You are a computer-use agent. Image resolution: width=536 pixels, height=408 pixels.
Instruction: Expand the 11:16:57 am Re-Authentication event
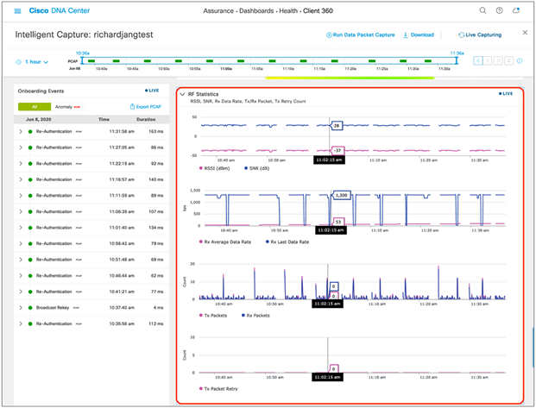[21, 179]
